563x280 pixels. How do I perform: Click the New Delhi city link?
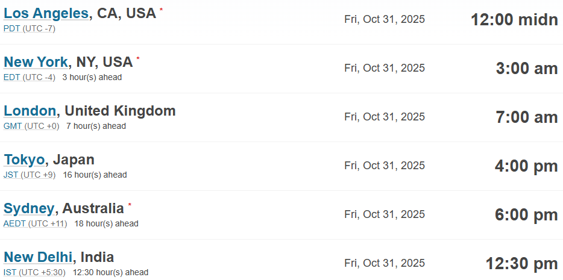[x=39, y=257]
